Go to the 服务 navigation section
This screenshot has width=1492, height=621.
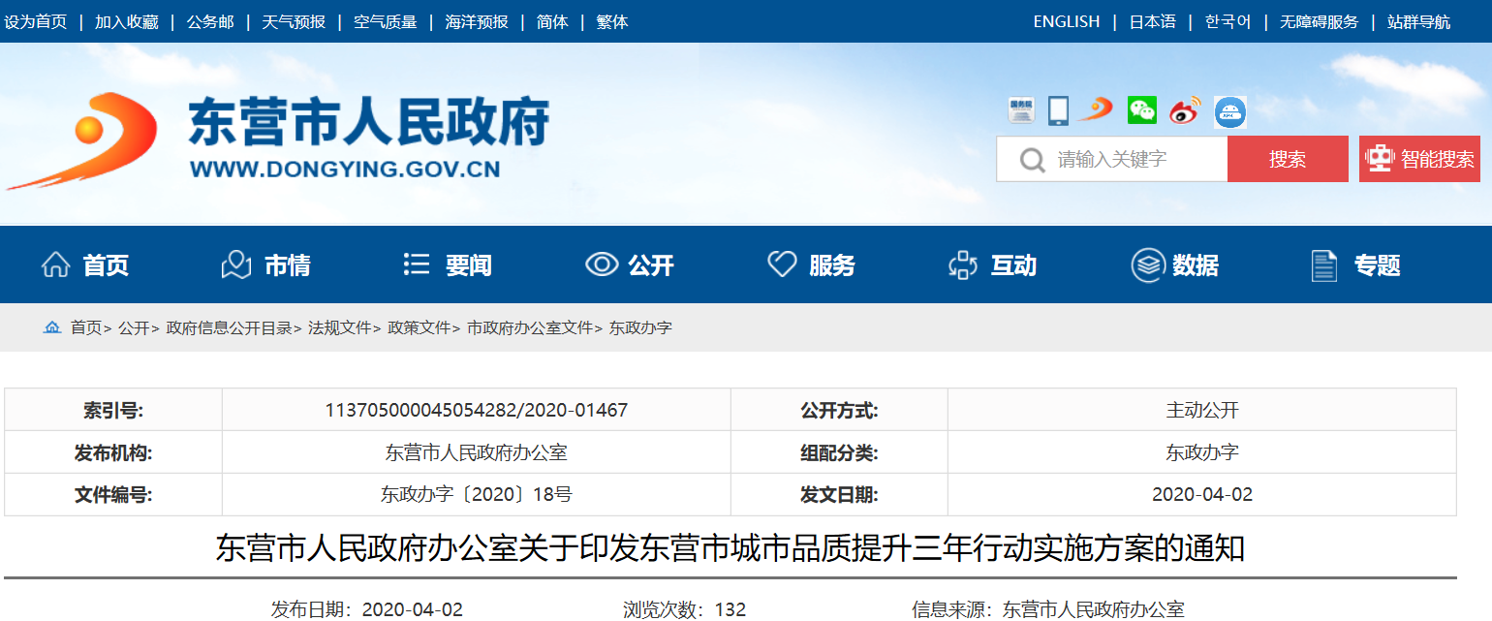click(812, 265)
